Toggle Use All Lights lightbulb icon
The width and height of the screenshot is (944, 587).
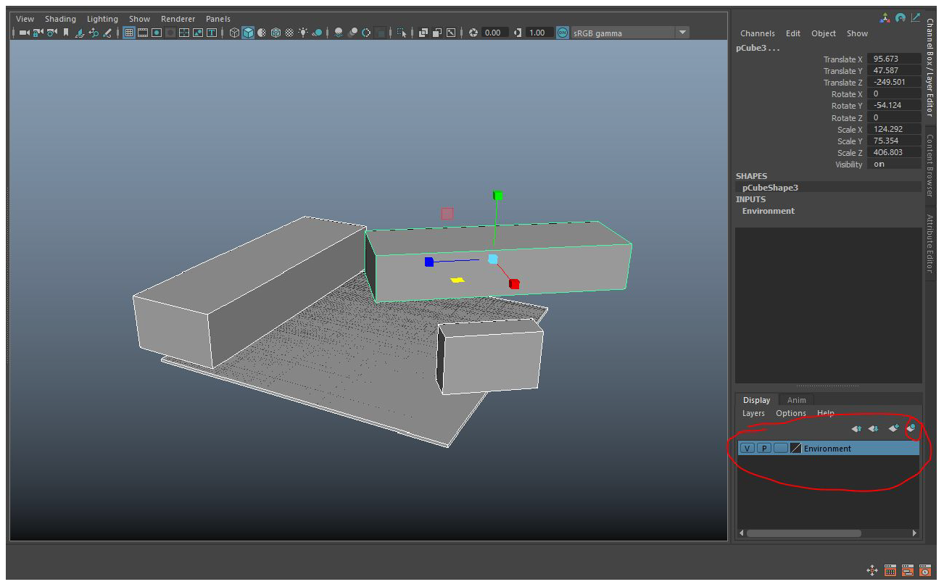[x=302, y=32]
